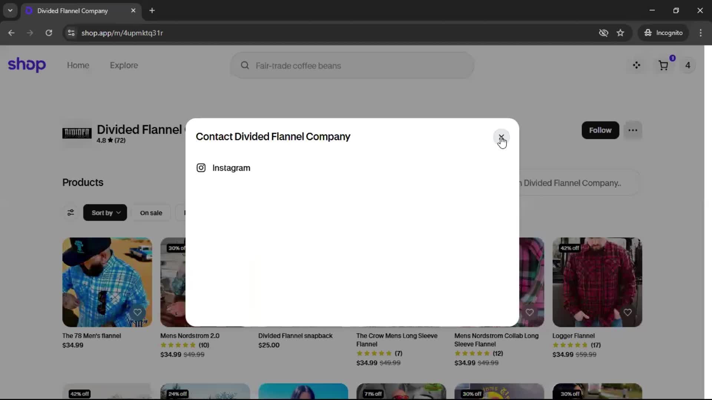712x400 pixels.
Task: Open the tab search dropdown arrow
Action: pos(10,10)
